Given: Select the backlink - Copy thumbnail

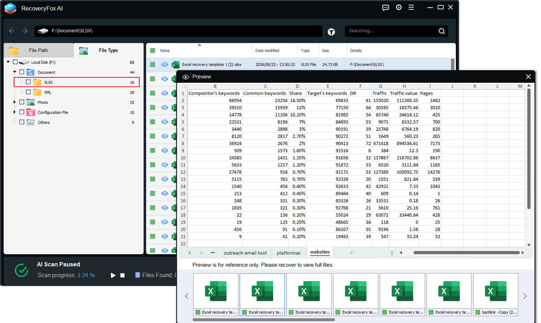Looking at the screenshot, I should point(496,294).
